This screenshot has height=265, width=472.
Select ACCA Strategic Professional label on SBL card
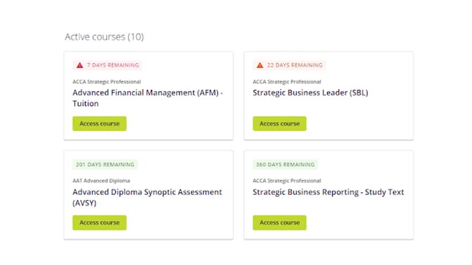[287, 82]
